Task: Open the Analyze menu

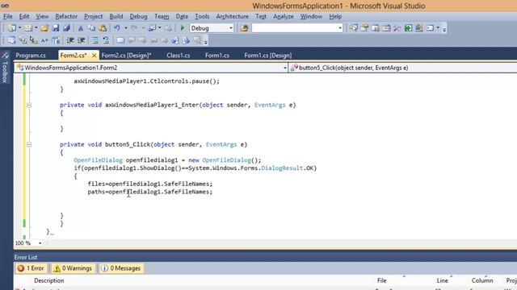Action: tap(283, 16)
